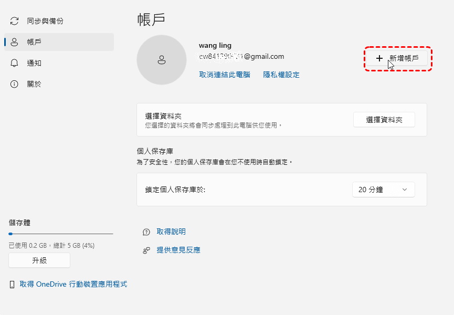Open the 同步與備份 settings tab
454x315 pixels.
point(45,21)
